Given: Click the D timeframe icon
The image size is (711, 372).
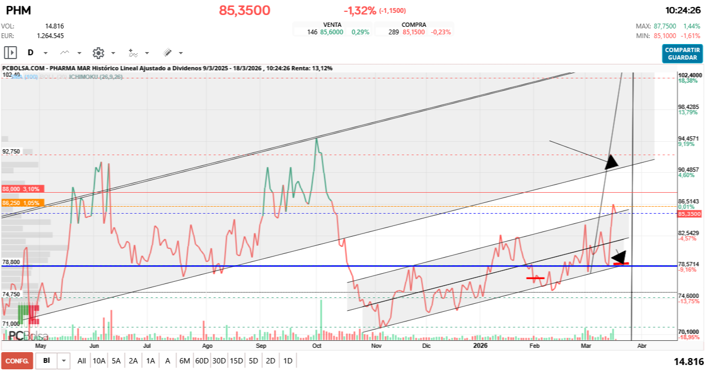Looking at the screenshot, I should (x=31, y=53).
